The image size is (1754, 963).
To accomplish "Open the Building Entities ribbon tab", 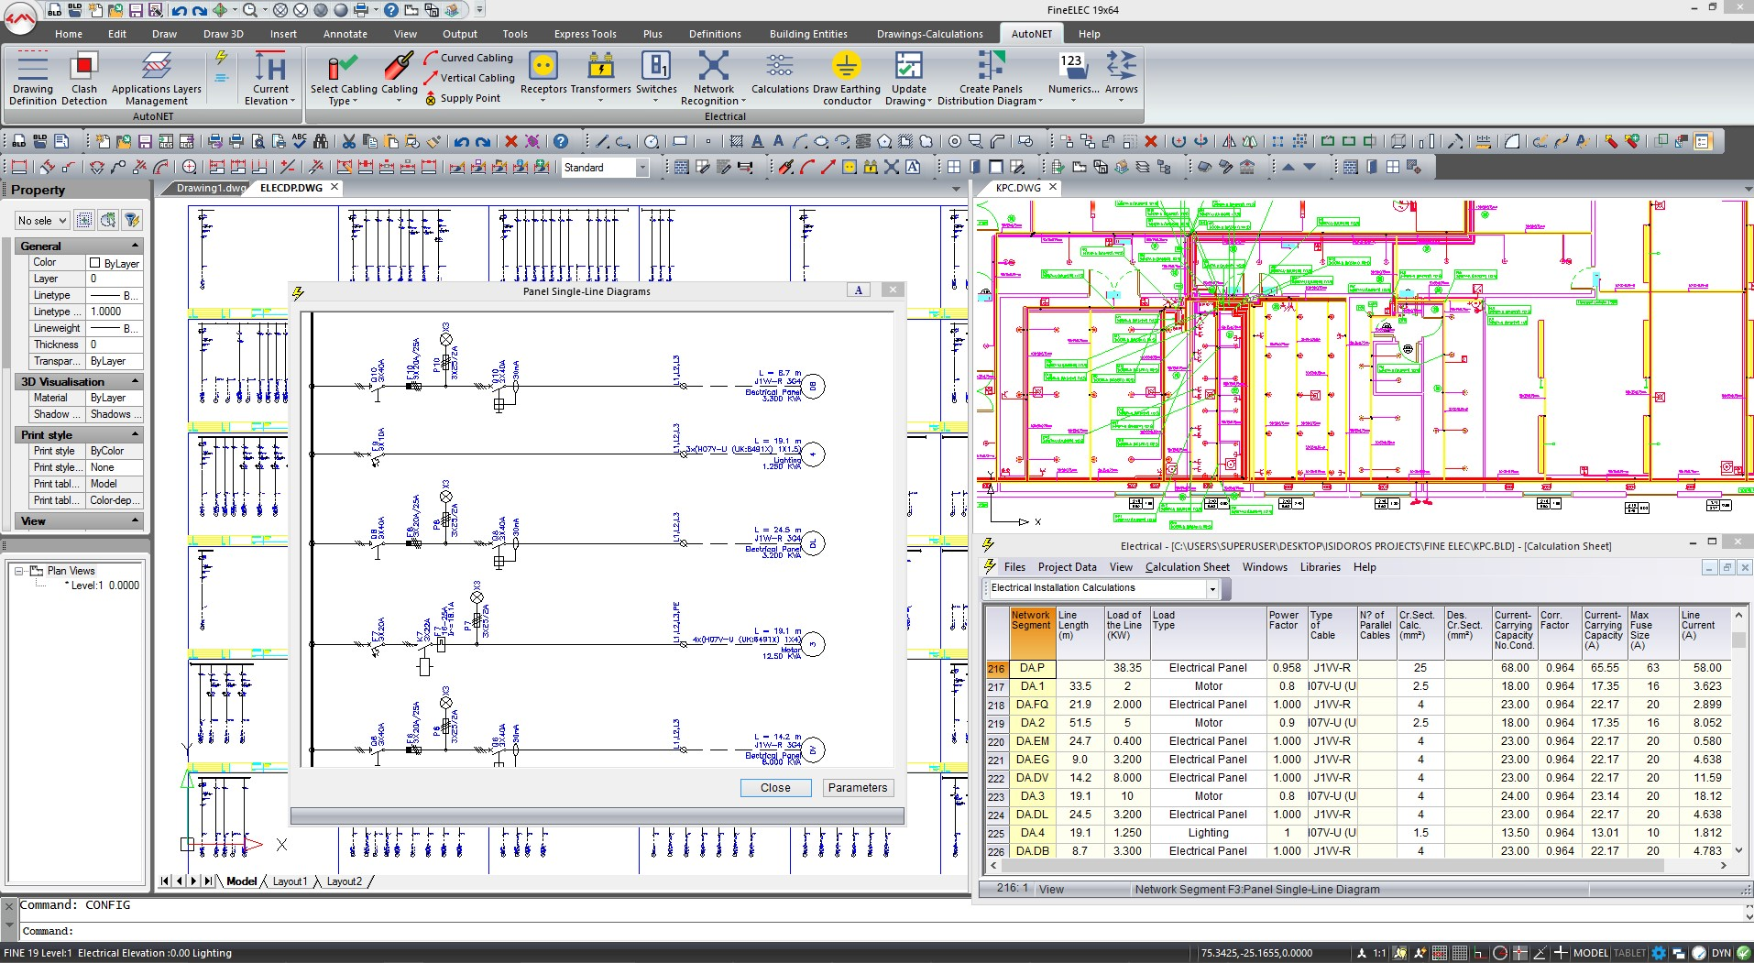I will coord(807,34).
